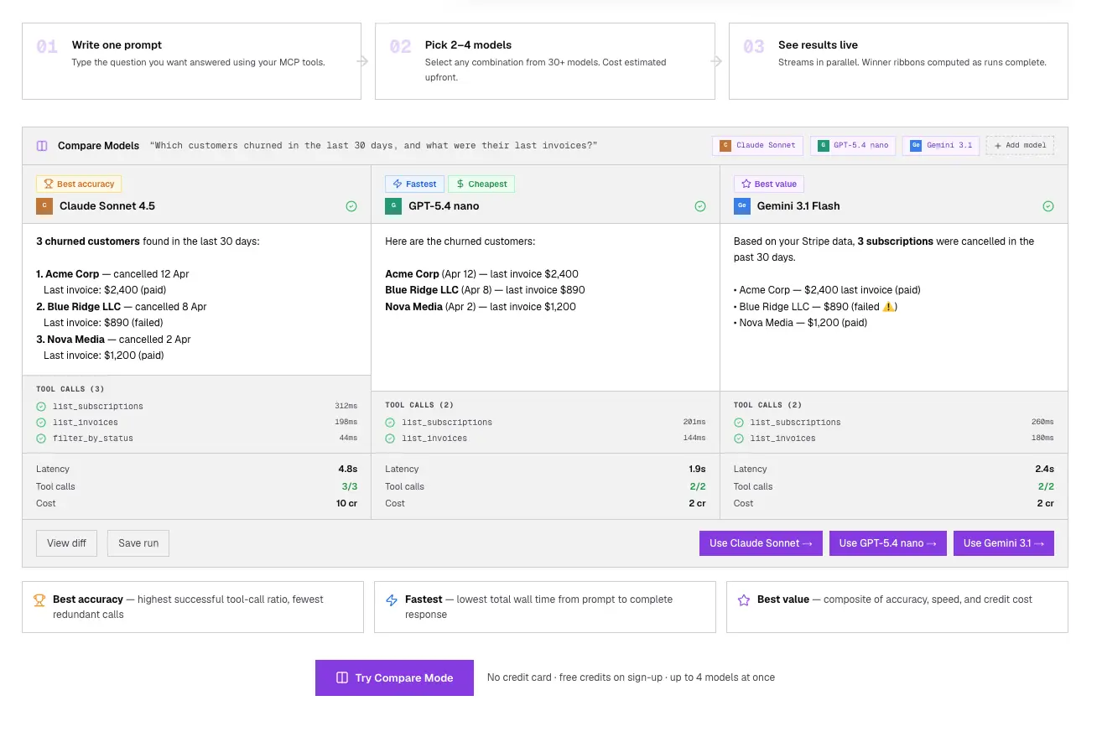Screen dimensions: 1102x737
Task: Click the Save run button
Action: click(x=138, y=543)
